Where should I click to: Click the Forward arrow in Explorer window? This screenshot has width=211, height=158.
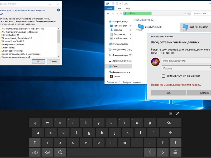(113, 13)
